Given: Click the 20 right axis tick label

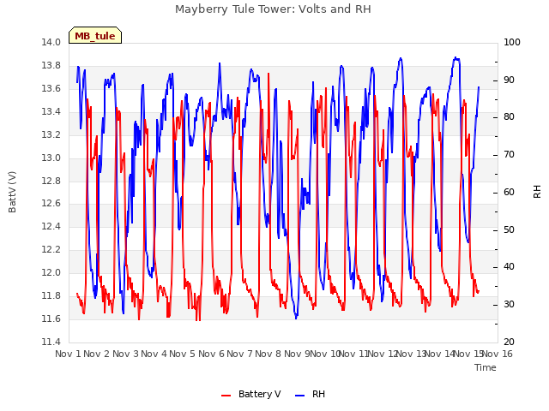Looking at the screenshot, I should (509, 342).
